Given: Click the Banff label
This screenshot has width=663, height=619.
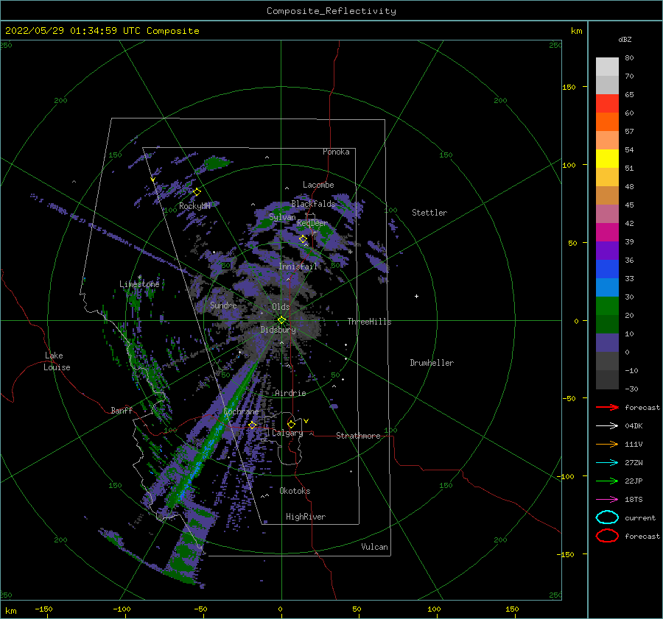Looking at the screenshot, I should coord(122,410).
